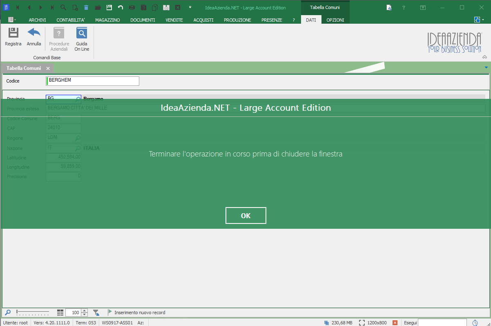Open the PRODUZIONE menu
Viewport: 491px width, 326px height.
point(237,20)
